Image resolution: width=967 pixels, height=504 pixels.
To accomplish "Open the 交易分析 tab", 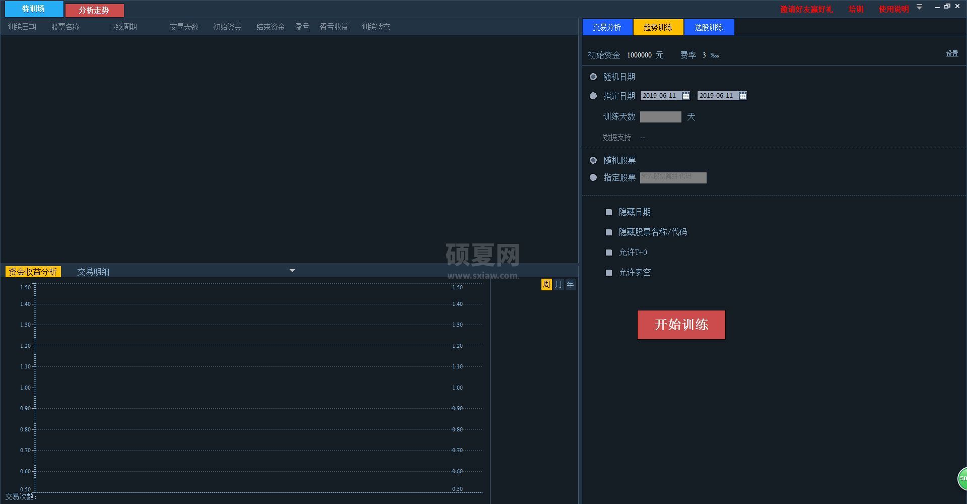I will (607, 27).
